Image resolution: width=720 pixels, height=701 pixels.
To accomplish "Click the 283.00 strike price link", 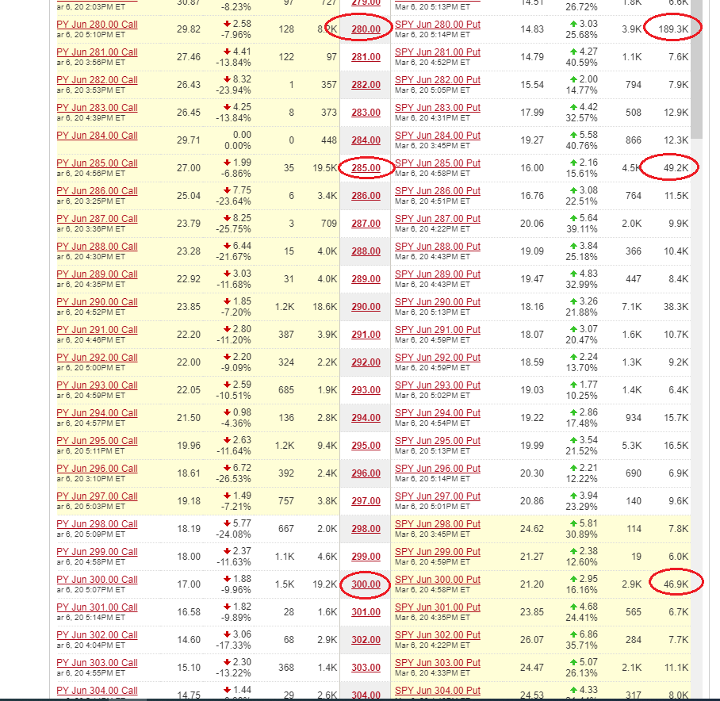I will click(x=366, y=112).
